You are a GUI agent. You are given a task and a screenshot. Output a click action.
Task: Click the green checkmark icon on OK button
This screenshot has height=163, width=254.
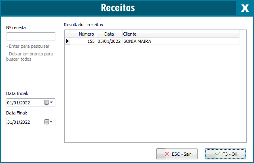click(217, 154)
